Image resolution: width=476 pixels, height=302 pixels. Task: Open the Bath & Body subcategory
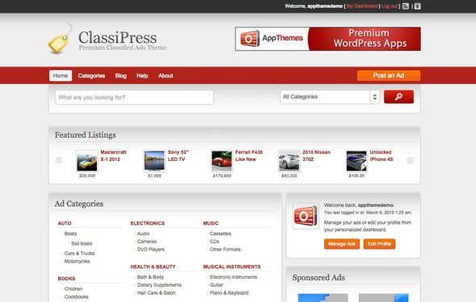tap(151, 277)
